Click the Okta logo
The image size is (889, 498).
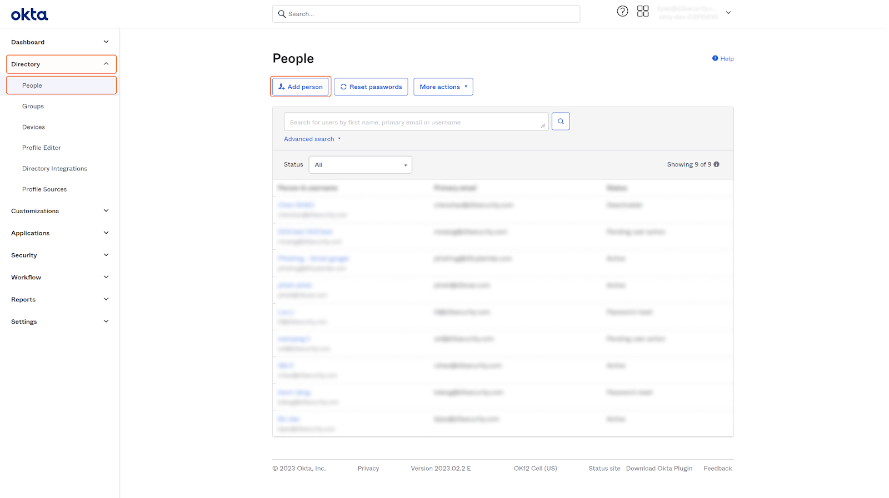pos(29,14)
